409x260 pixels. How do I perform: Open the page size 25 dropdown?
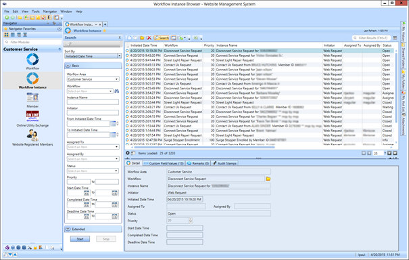click(x=385, y=153)
